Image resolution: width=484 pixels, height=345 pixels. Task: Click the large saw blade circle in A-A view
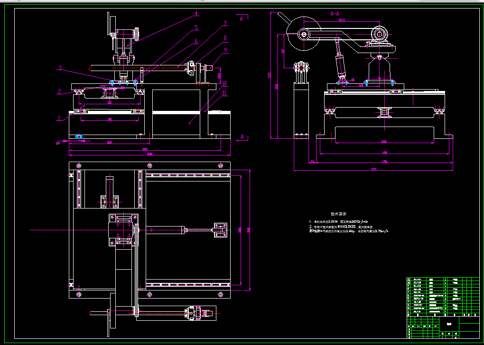pos(303,34)
